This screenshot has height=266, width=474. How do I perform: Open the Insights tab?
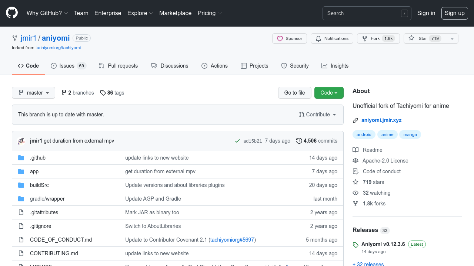click(x=335, y=66)
